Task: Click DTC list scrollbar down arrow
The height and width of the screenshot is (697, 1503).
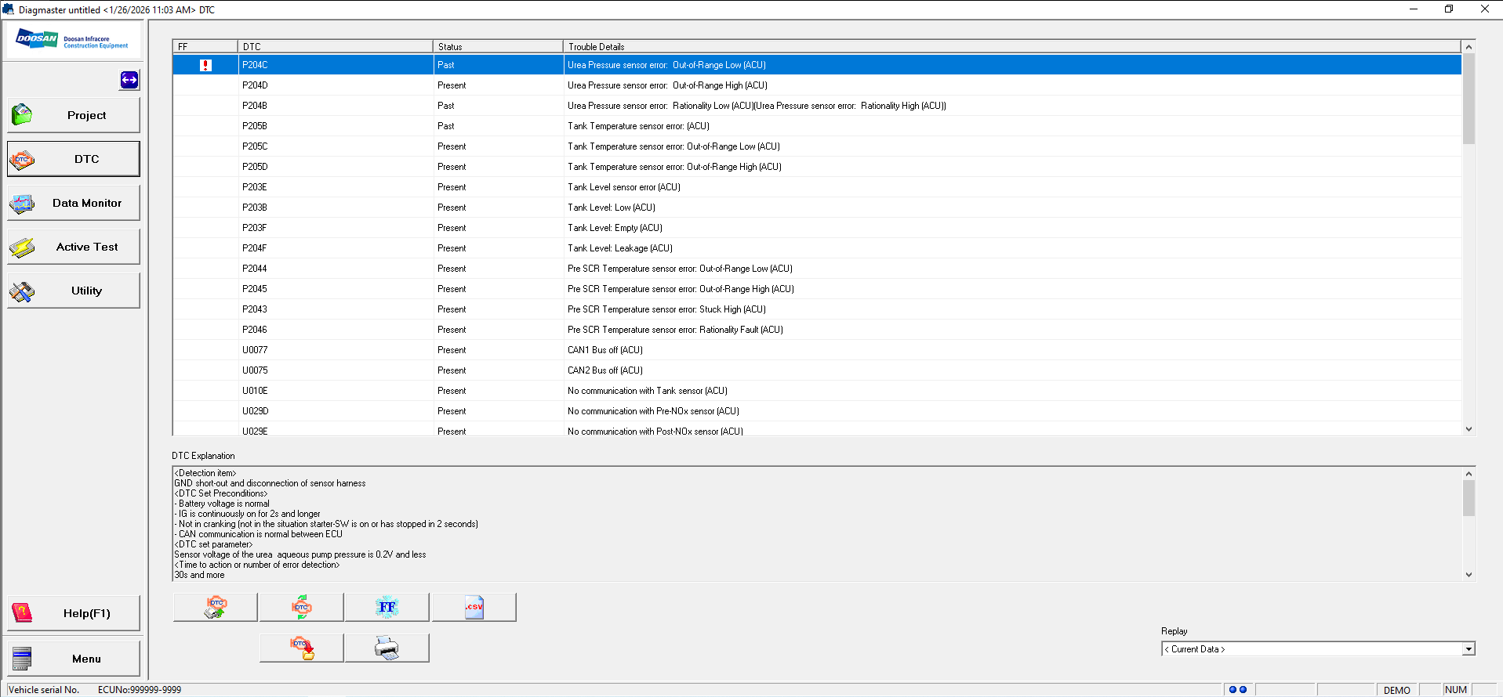Action: [1469, 429]
